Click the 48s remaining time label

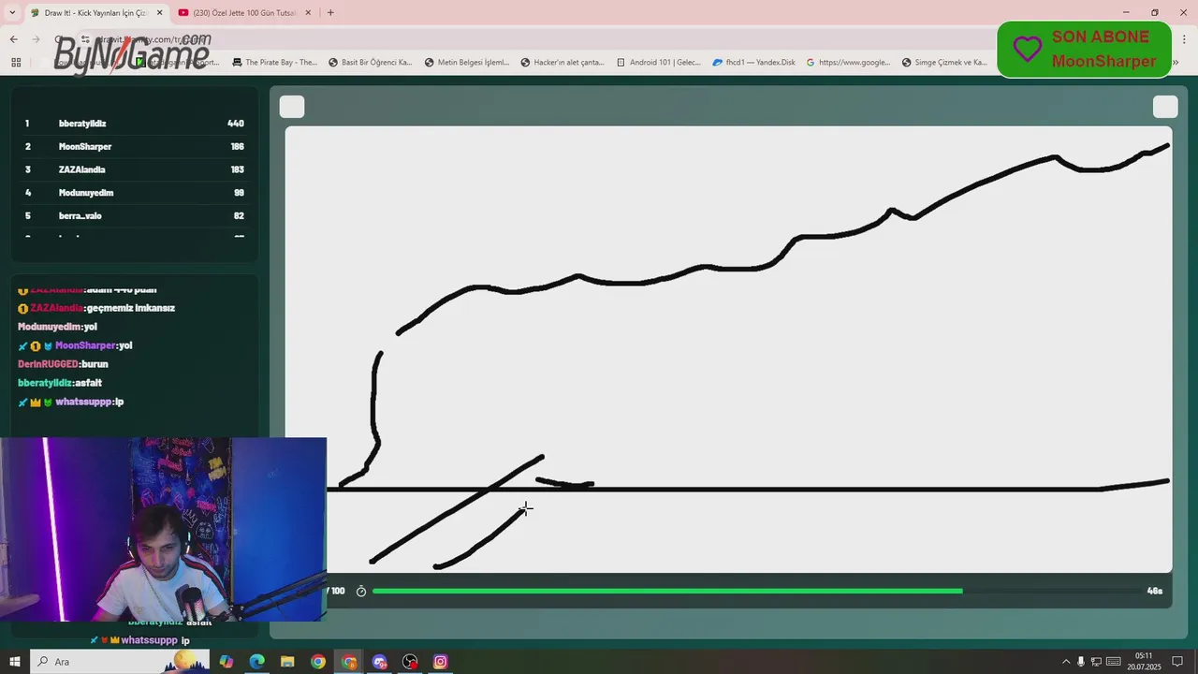(1155, 591)
